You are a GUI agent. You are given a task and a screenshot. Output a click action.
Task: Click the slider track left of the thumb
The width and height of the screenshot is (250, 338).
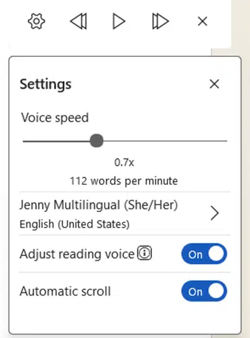point(56,141)
